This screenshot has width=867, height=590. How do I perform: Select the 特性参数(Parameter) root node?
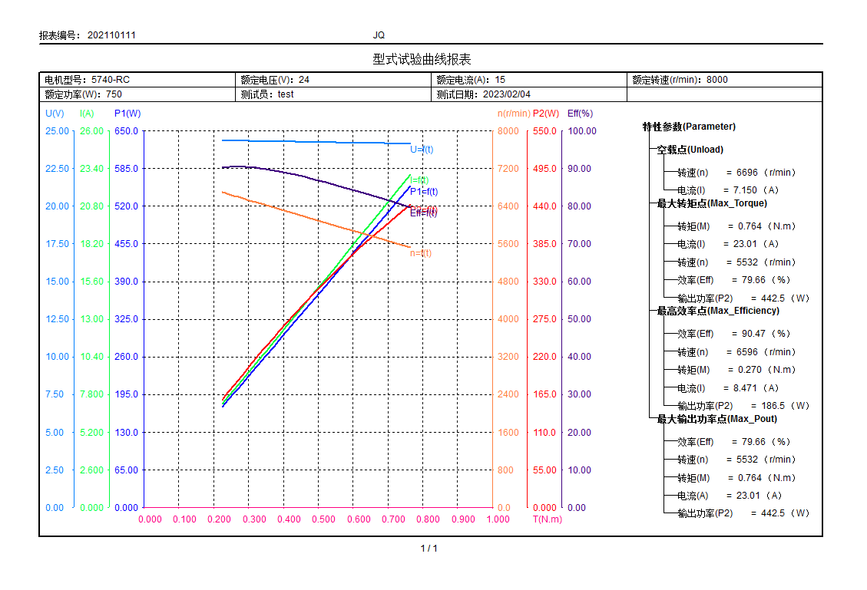click(689, 127)
